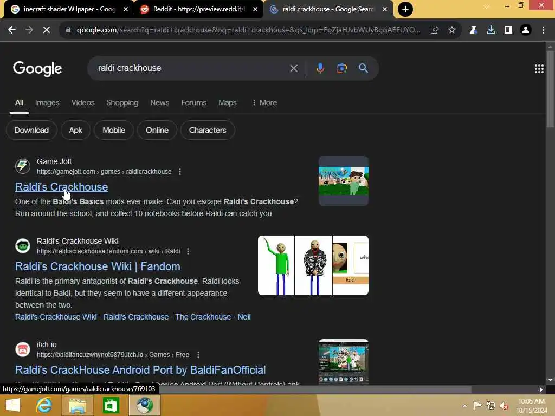555x416 pixels.
Task: Open the News search tab
Action: tap(160, 102)
